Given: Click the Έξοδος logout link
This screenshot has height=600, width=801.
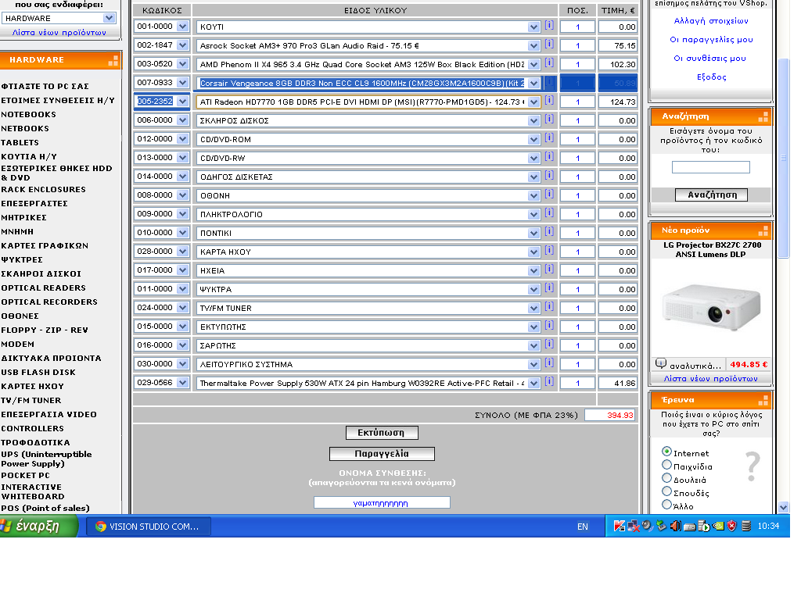Looking at the screenshot, I should click(x=712, y=77).
